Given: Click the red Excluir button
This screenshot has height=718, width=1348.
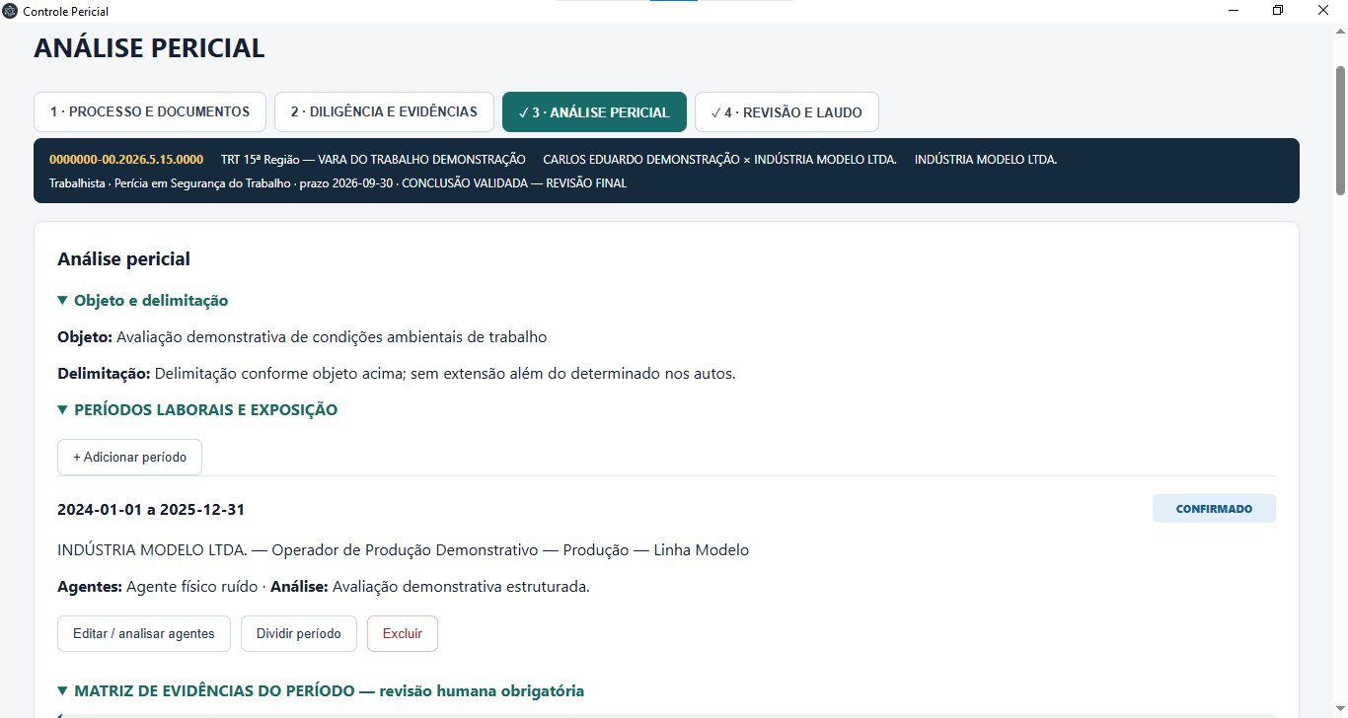Looking at the screenshot, I should [x=403, y=634].
